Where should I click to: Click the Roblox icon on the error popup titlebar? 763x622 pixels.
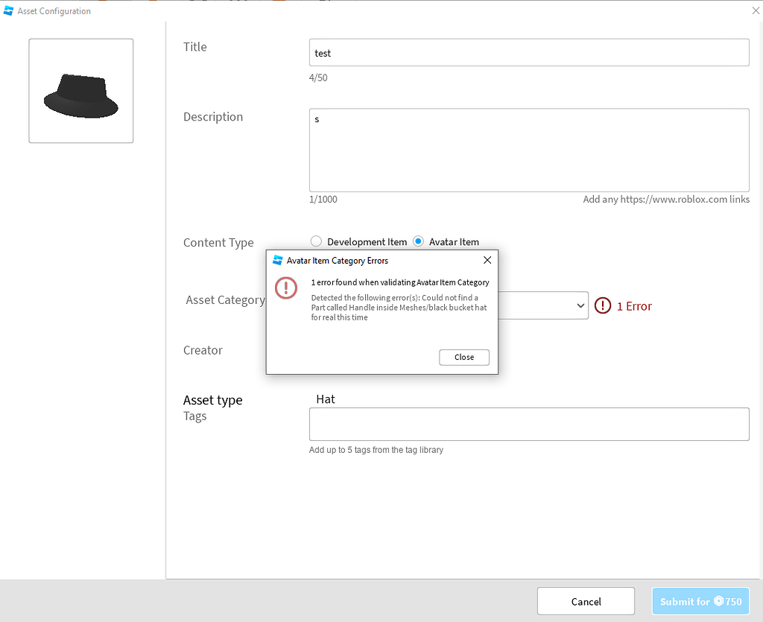[277, 260]
